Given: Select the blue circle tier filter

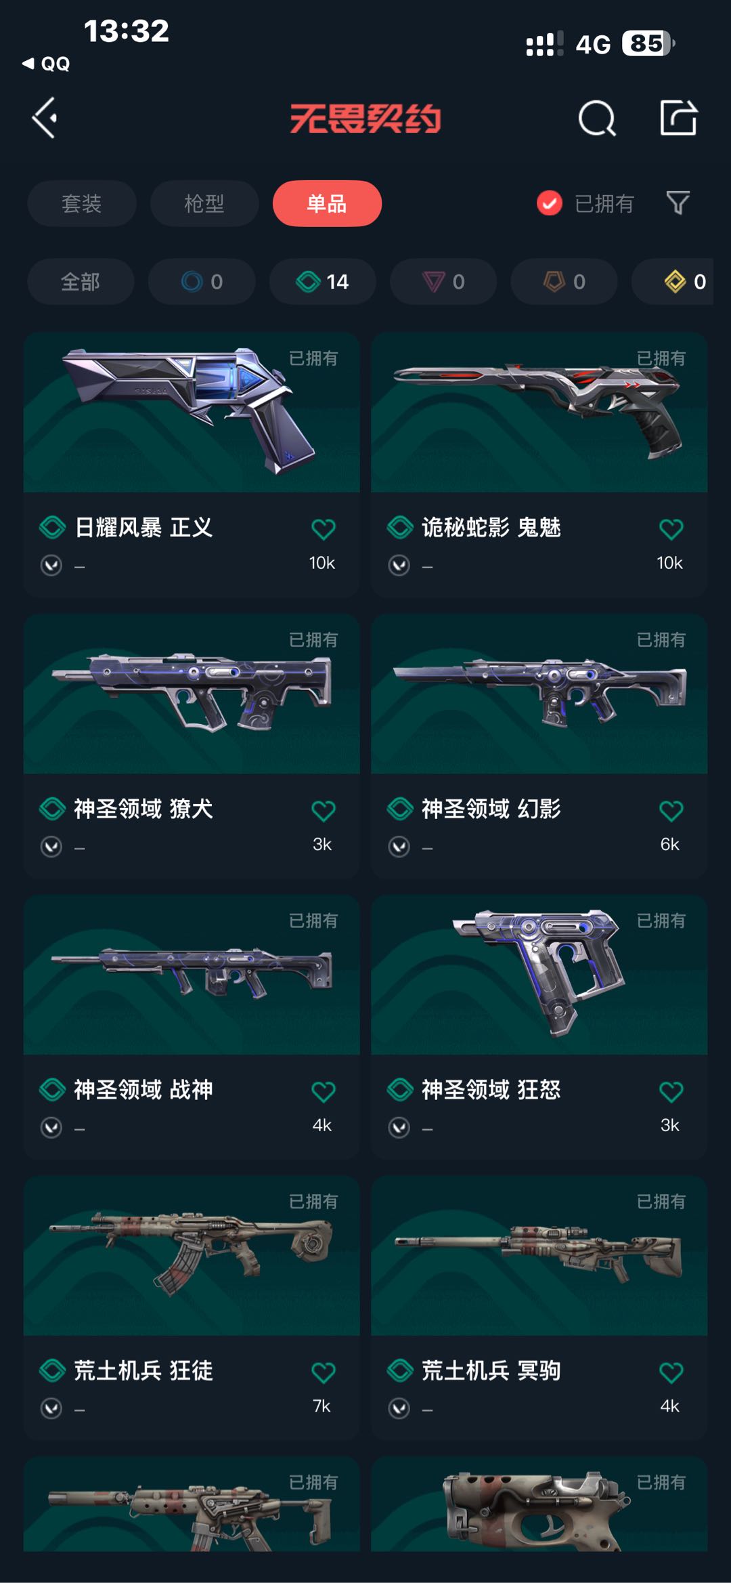Looking at the screenshot, I should coord(202,281).
